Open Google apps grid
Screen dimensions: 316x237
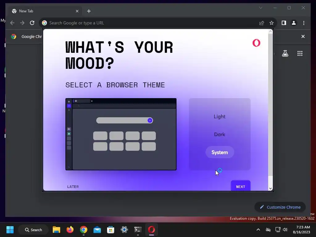pos(300,53)
